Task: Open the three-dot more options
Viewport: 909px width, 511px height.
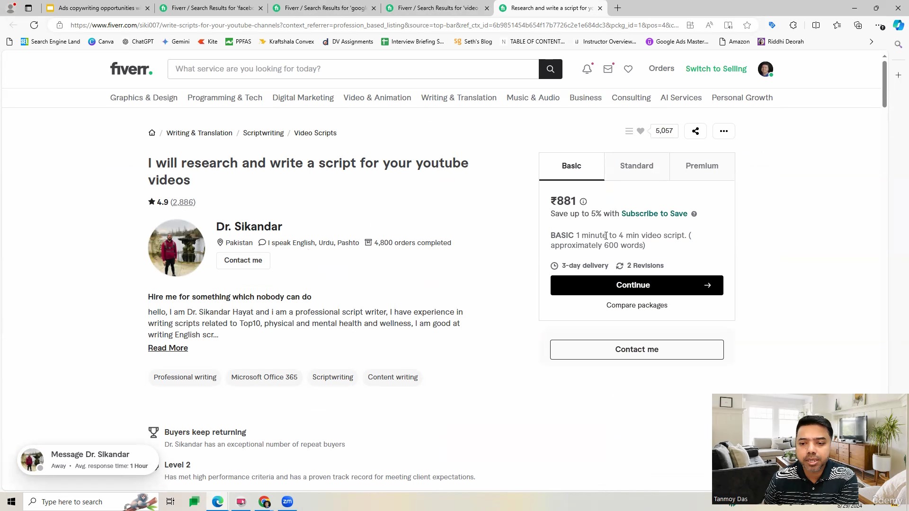Action: pyautogui.click(x=723, y=131)
